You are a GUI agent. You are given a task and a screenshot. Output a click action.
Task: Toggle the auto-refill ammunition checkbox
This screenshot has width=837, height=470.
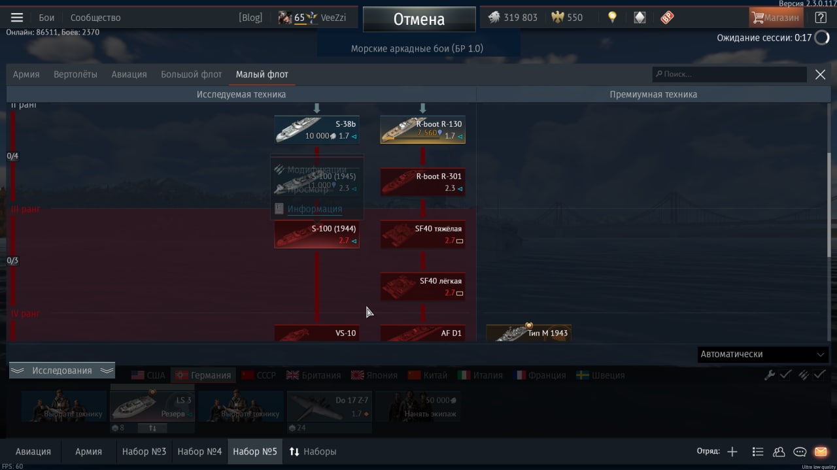point(811,375)
